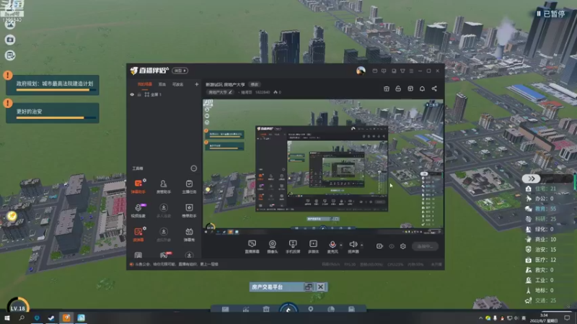Expand microphone options arrow
Image resolution: width=577 pixels, height=324 pixels.
341,245
